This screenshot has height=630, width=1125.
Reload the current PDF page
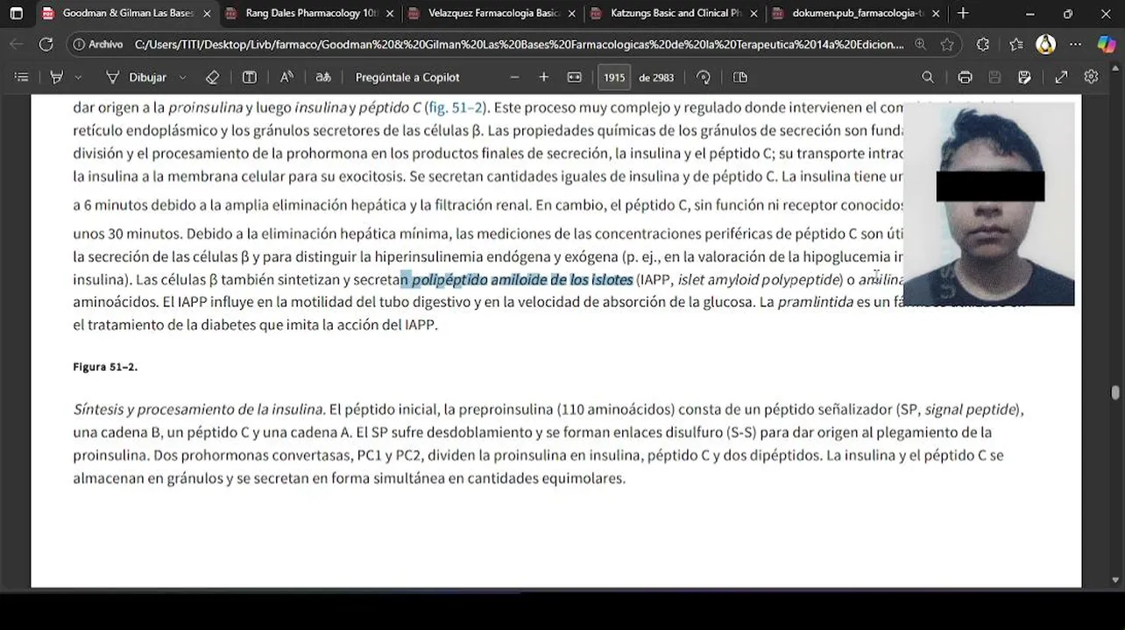[46, 45]
